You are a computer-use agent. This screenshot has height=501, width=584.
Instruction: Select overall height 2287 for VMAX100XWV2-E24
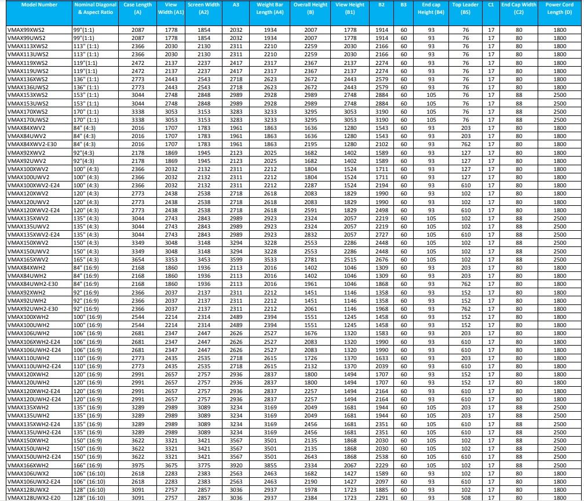pos(311,186)
